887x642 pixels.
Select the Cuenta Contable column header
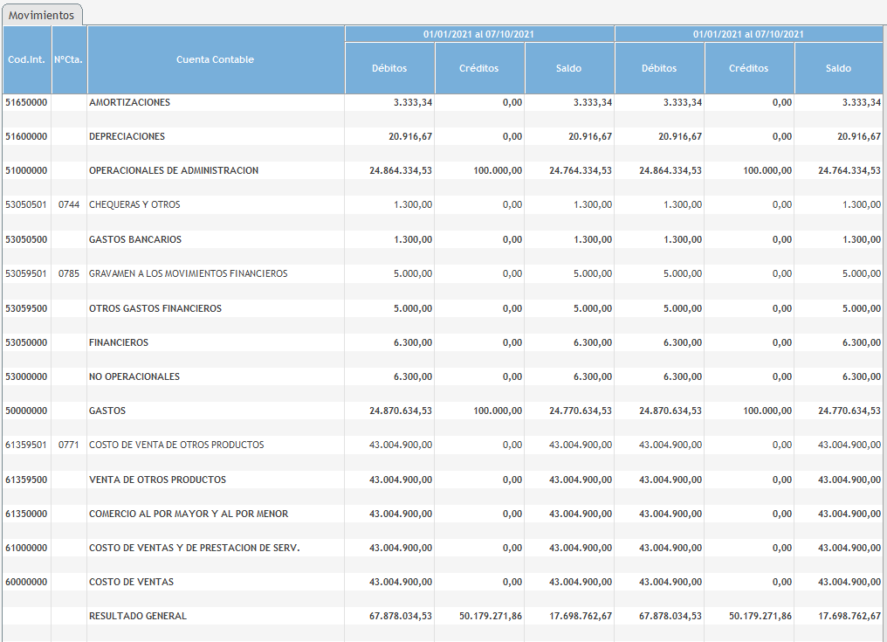(215, 59)
